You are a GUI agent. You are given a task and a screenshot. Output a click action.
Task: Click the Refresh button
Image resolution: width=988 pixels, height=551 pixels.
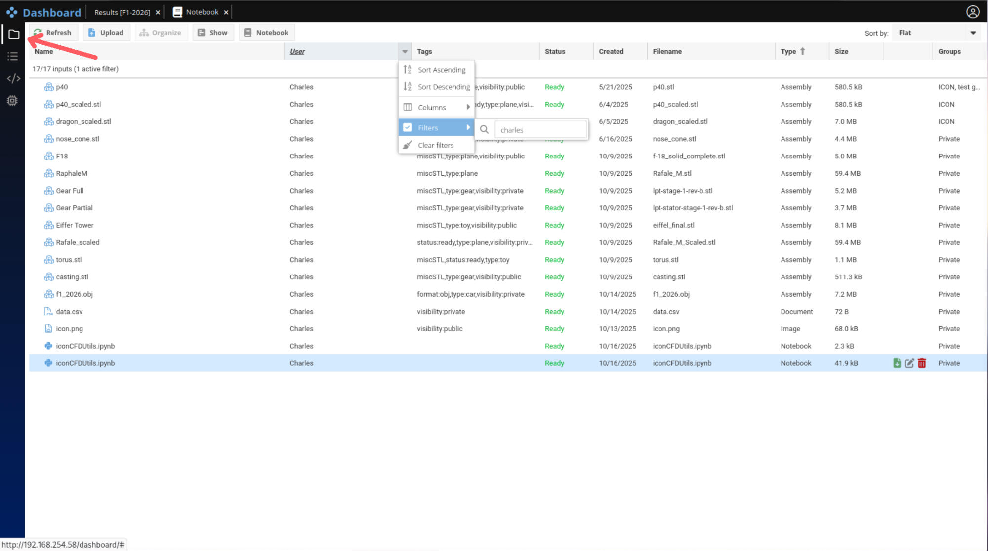coord(53,33)
